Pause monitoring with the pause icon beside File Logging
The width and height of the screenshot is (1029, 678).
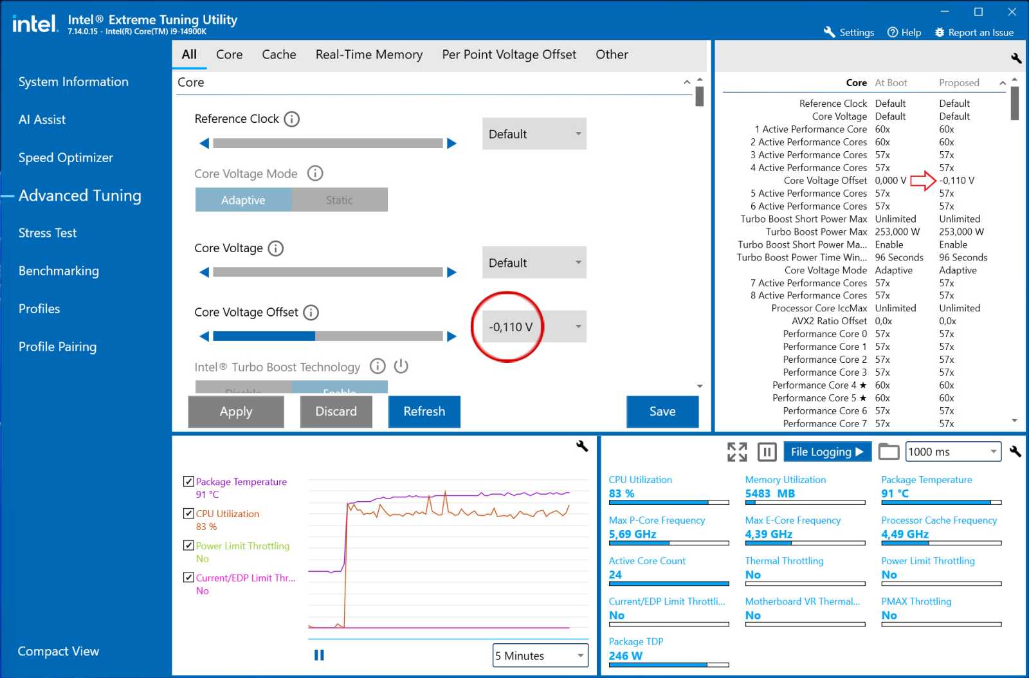[x=767, y=452]
